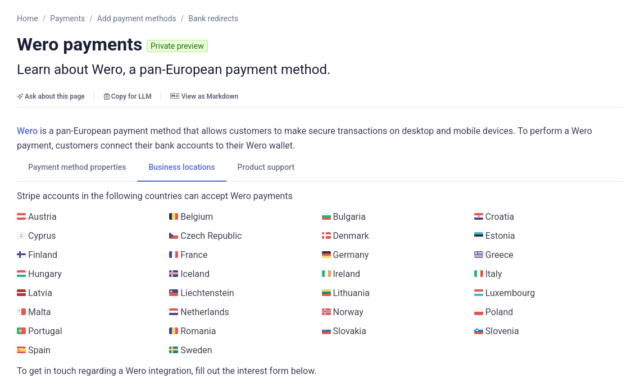Click the sparkle icon beside Ask about this page
The image size is (627, 388).
click(20, 96)
